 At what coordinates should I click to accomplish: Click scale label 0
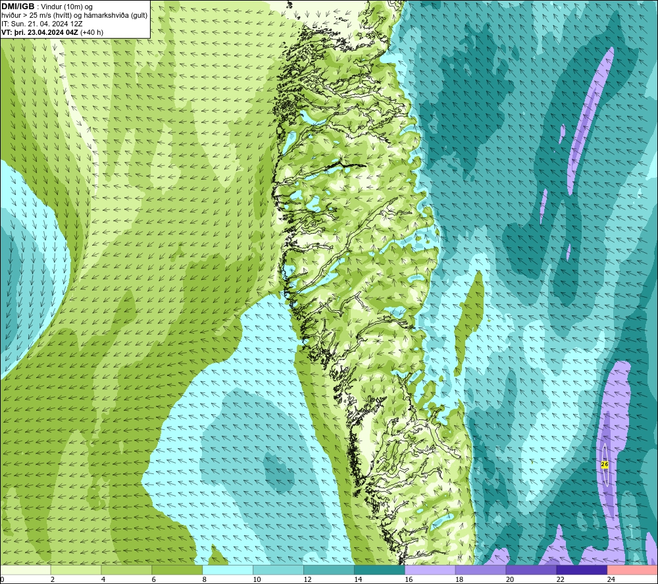pyautogui.click(x=2, y=579)
